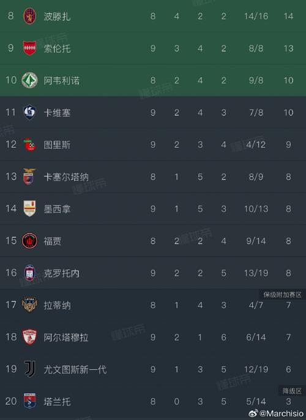Select the 卡维塞 blue shield crest
This screenshot has width=306, height=420.
[29, 112]
